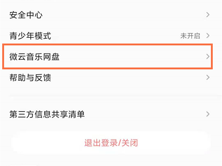
Task: Open 微云音乐网盘 option
Action: [x=34, y=57]
